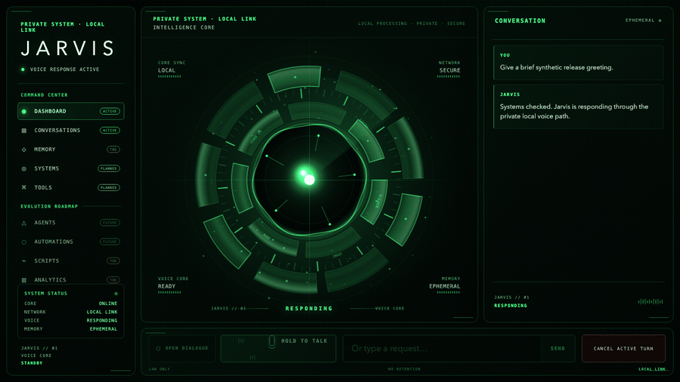Click the 'Local Processing · Private · Secure' text
The image size is (680, 382).
click(412, 23)
